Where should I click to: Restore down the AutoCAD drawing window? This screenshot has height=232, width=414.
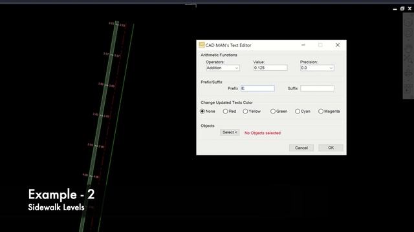click(x=402, y=8)
